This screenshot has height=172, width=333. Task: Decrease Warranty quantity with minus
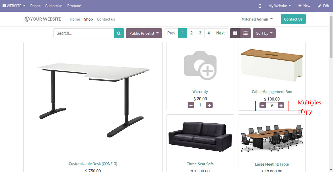(x=191, y=105)
